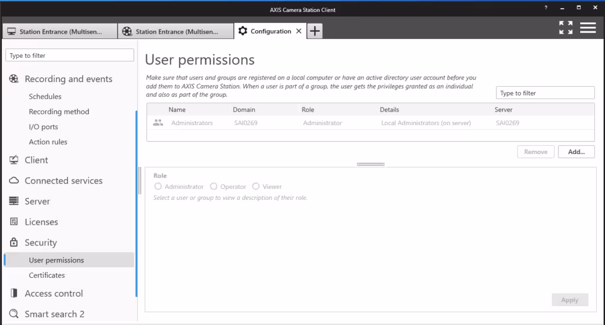605x325 pixels.
Task: Open the Recording method page
Action: point(59,111)
